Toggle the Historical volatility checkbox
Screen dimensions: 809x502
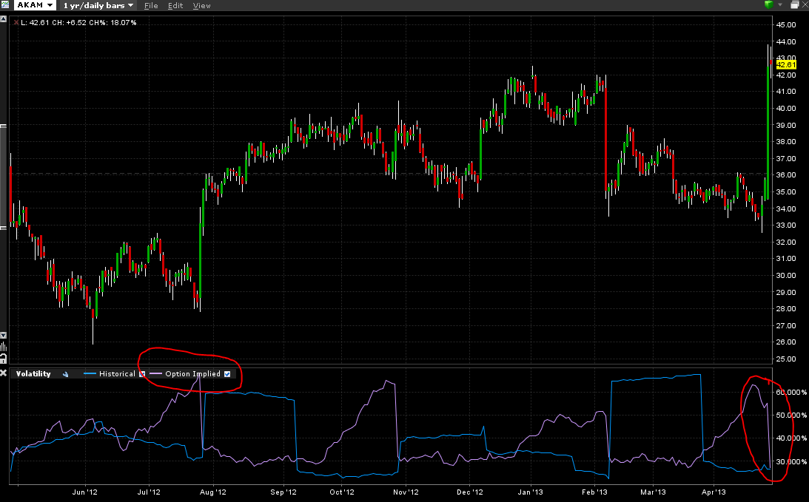142,374
